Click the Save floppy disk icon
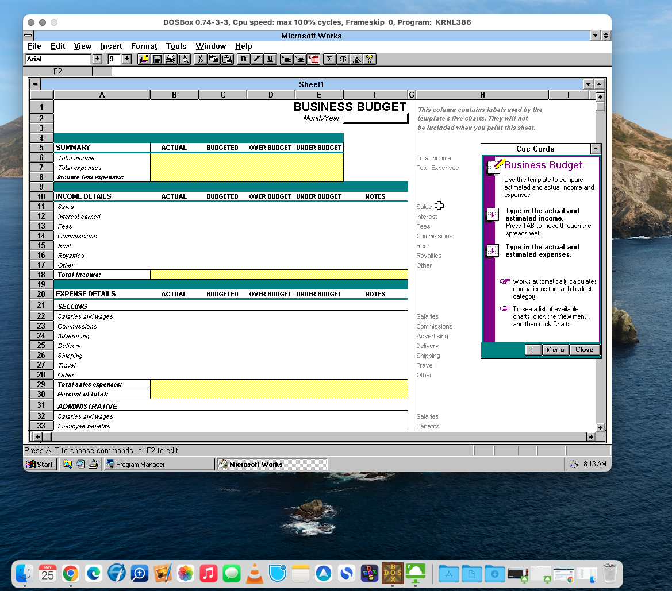The height and width of the screenshot is (591, 672). coord(158,59)
